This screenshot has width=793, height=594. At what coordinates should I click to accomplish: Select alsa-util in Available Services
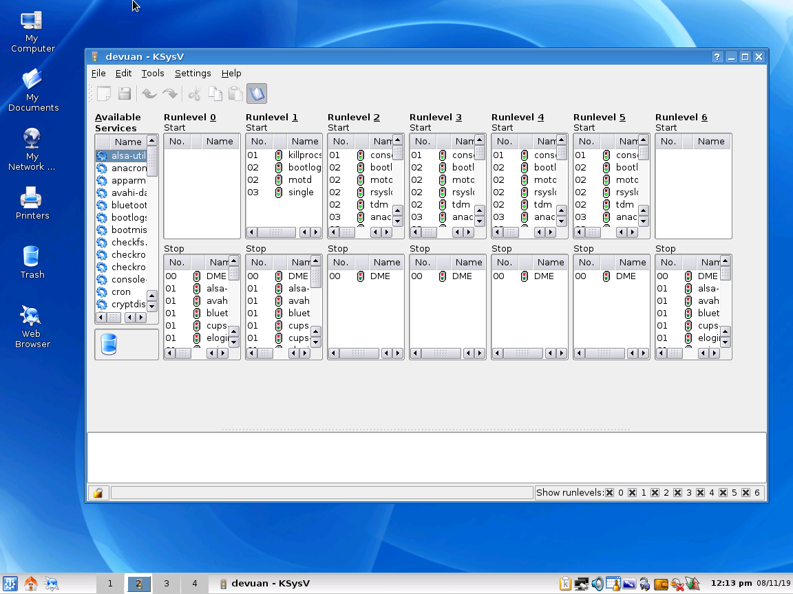point(121,155)
